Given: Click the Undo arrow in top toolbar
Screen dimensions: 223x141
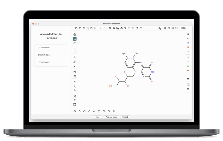Looking at the screenshot, I should coord(101,28).
